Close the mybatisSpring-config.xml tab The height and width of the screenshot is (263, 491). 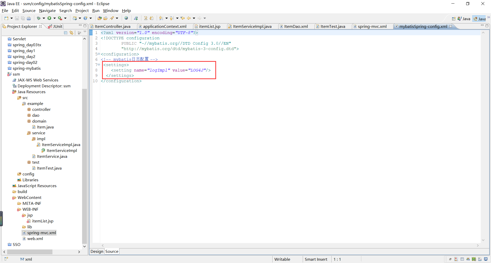(451, 26)
